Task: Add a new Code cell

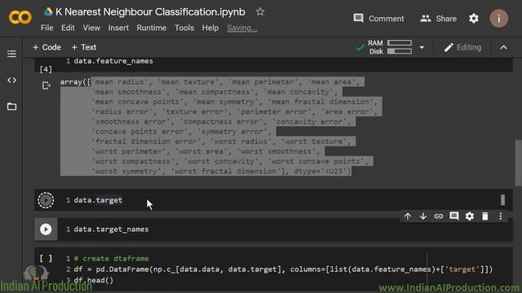Action: click(x=47, y=47)
